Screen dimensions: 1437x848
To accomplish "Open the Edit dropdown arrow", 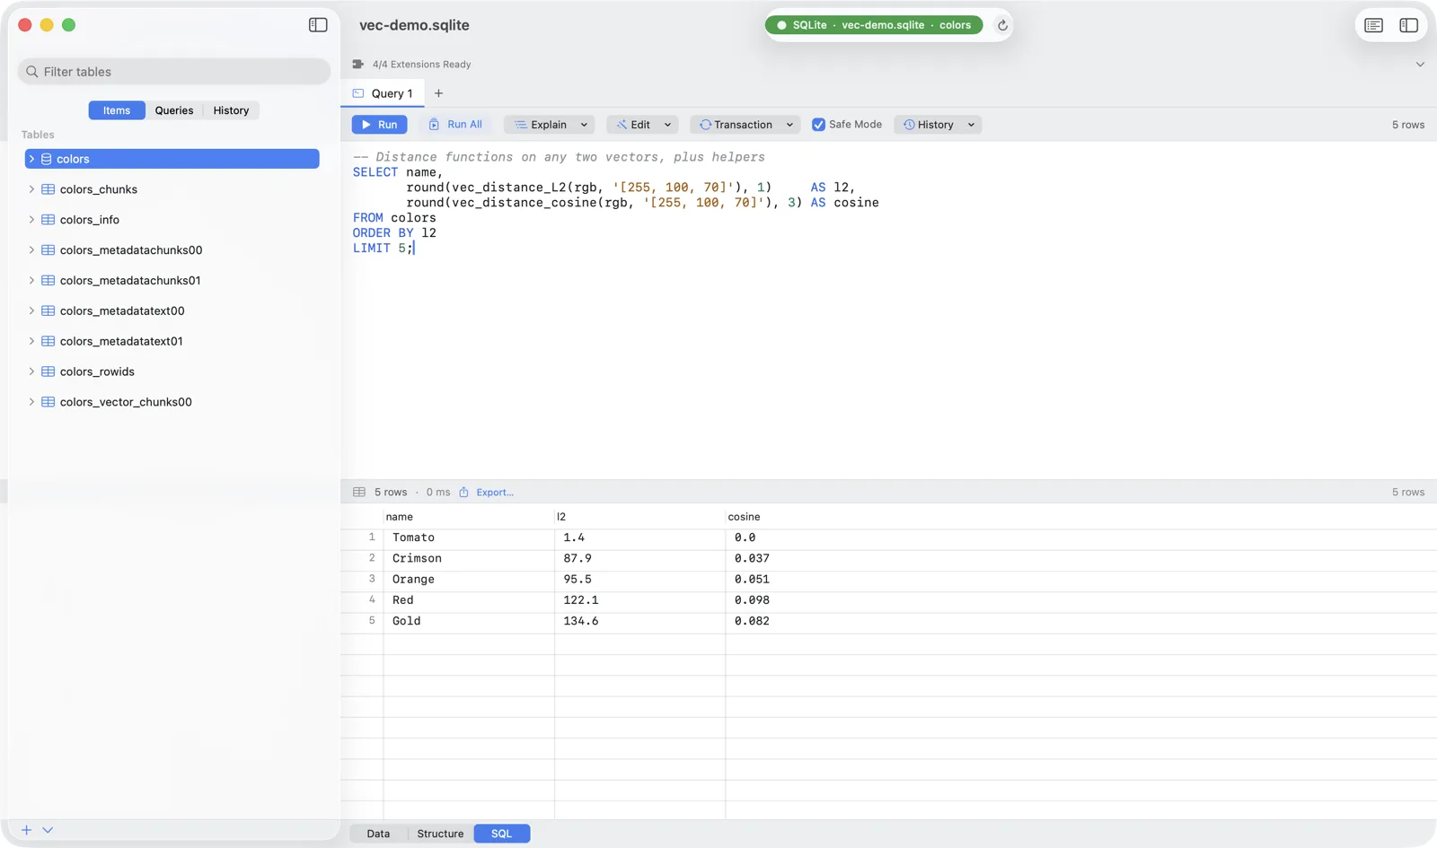I will [667, 125].
